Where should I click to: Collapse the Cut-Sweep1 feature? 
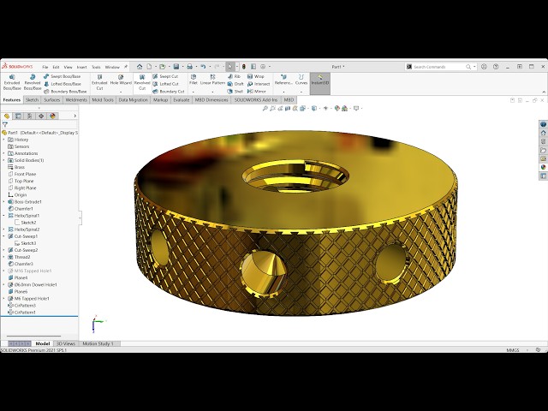click(x=3, y=236)
